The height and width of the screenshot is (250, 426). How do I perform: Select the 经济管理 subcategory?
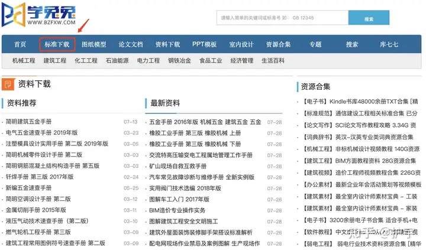[242, 60]
